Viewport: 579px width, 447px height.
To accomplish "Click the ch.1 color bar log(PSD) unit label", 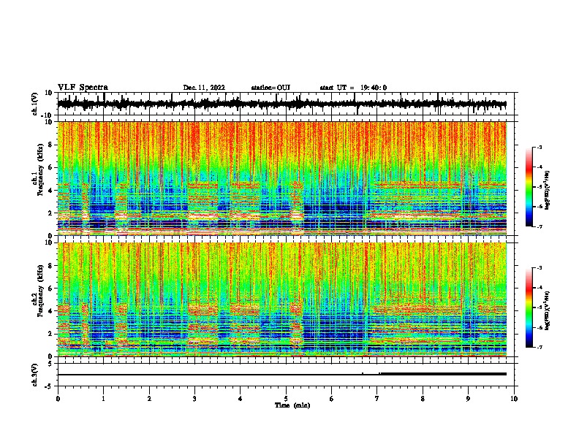I will coord(548,190).
